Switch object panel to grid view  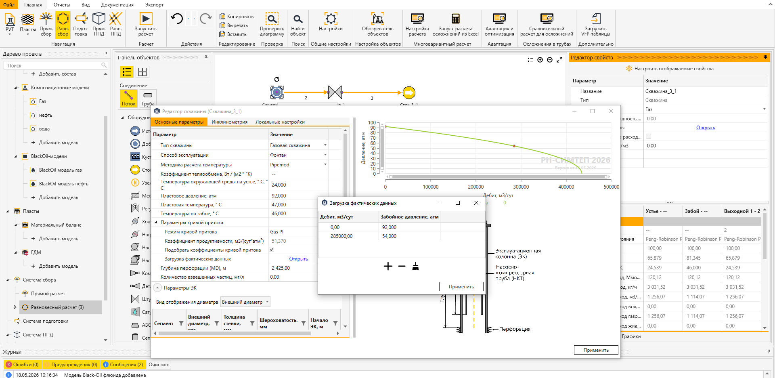point(142,72)
